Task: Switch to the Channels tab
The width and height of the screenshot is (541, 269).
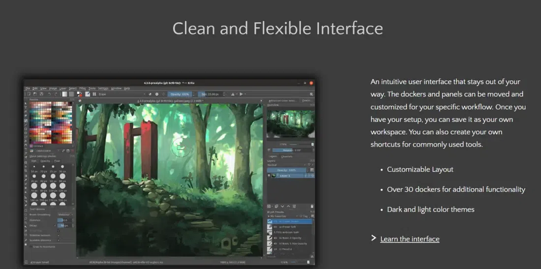Action: [287, 156]
